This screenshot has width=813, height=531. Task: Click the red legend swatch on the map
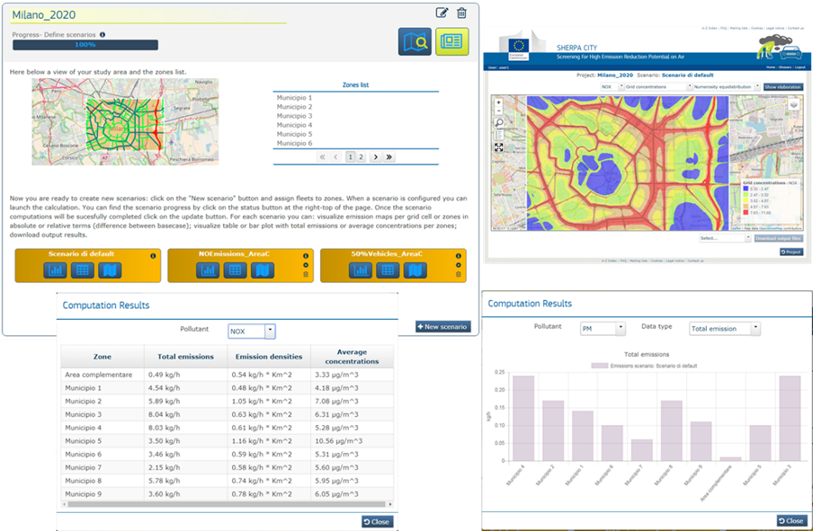coord(746,212)
